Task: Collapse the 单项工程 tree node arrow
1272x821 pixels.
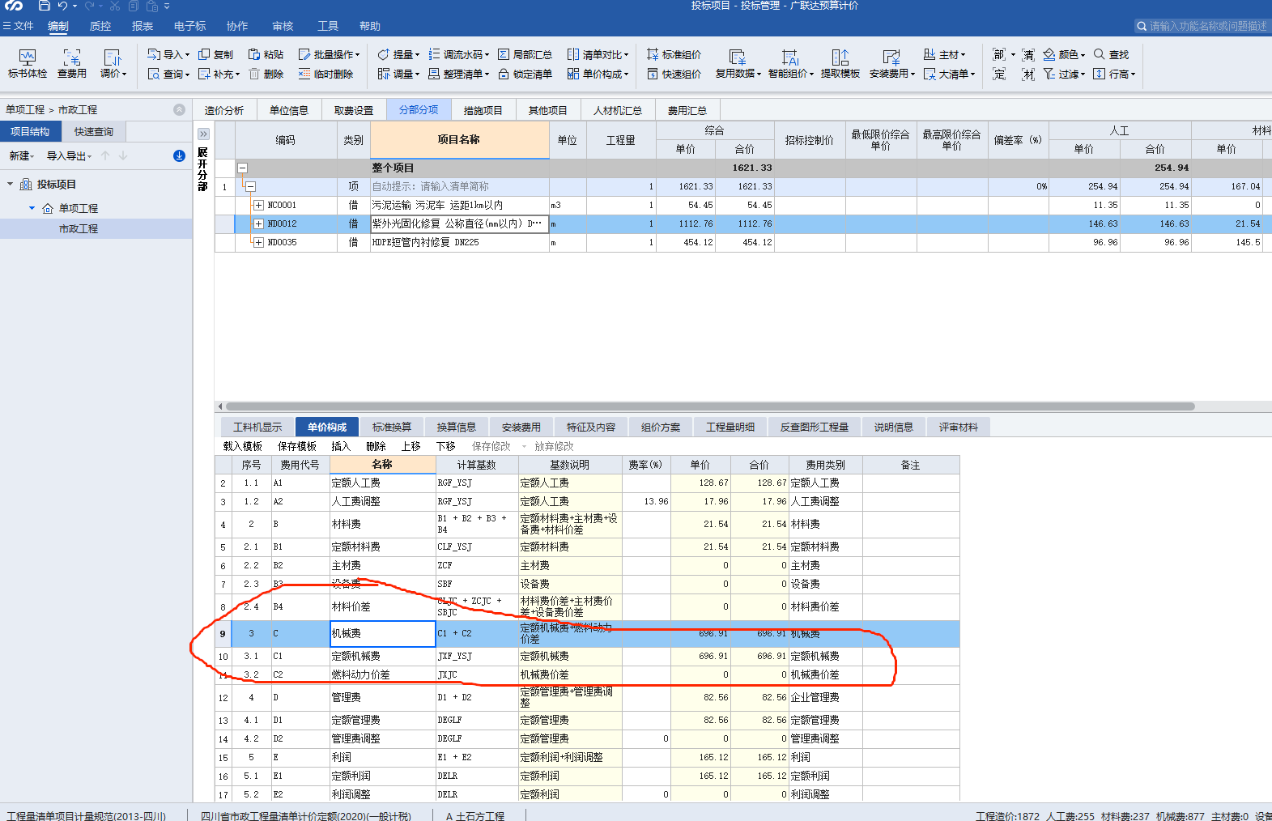Action: [32, 208]
